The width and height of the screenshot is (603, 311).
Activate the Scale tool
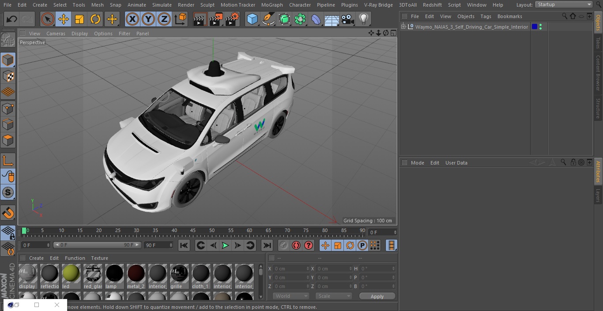pos(79,19)
